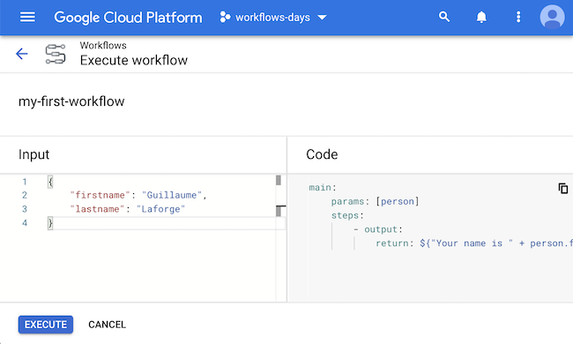Click the my-first-workflow title
573x344 pixels.
click(x=71, y=101)
